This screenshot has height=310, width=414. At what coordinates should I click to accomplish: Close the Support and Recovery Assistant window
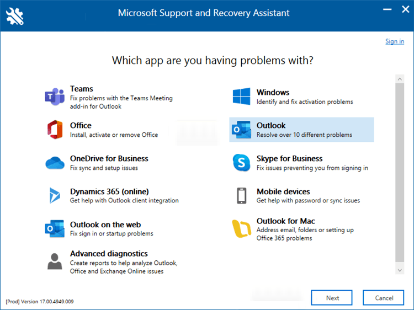click(x=406, y=9)
